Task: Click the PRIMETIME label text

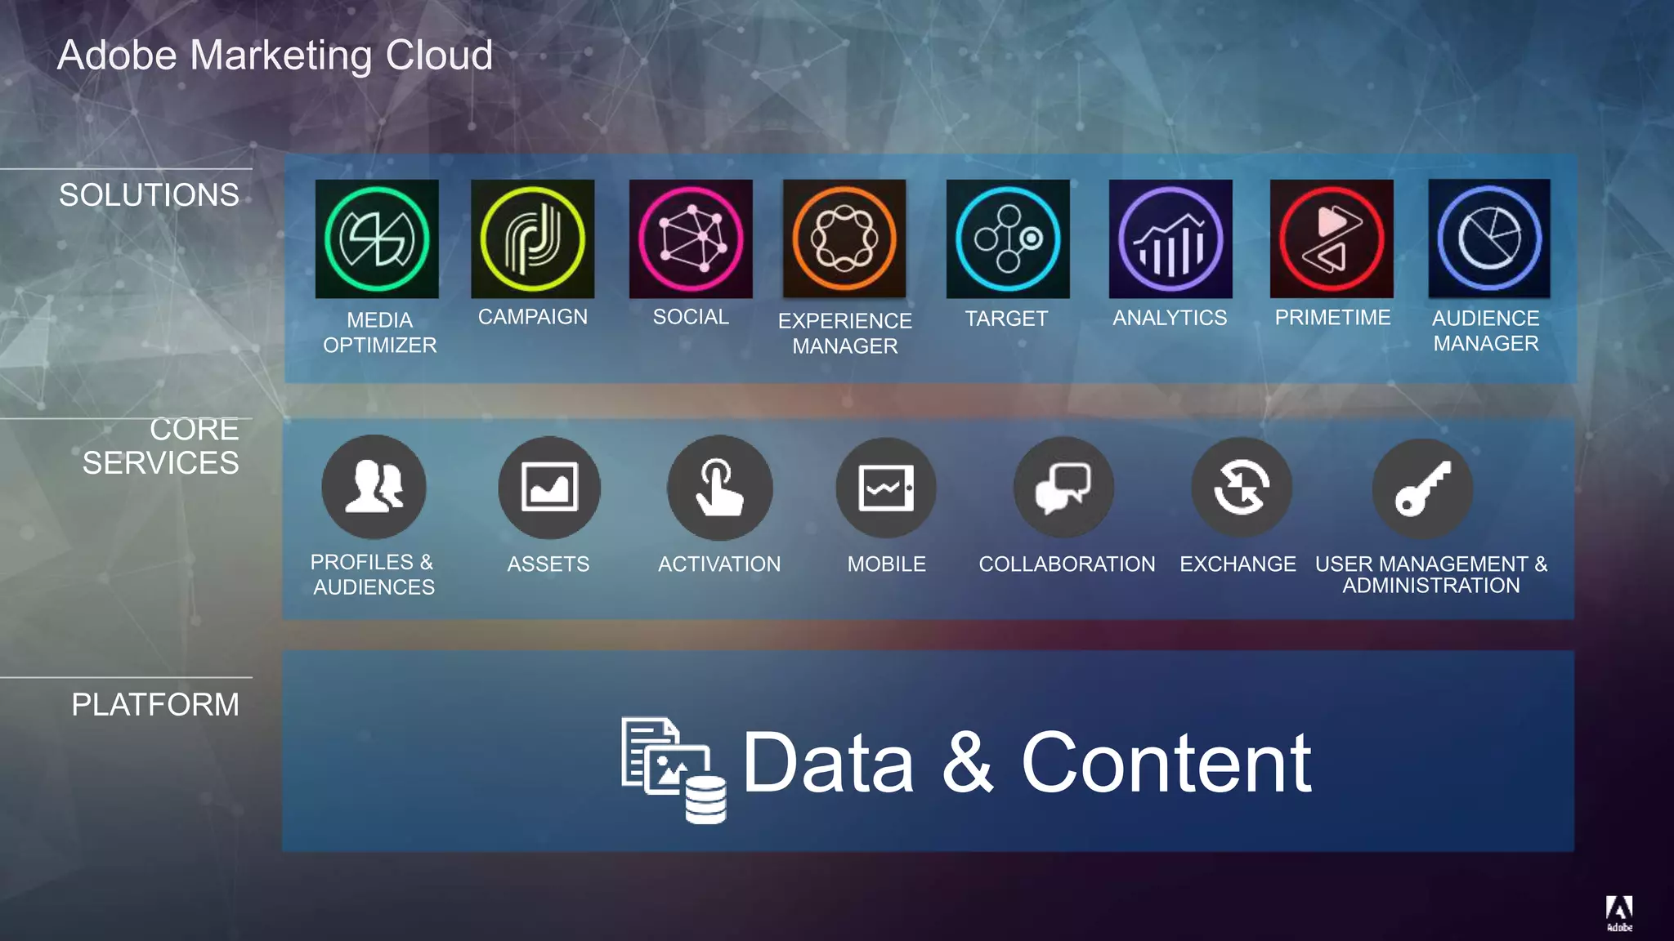Action: tap(1332, 318)
